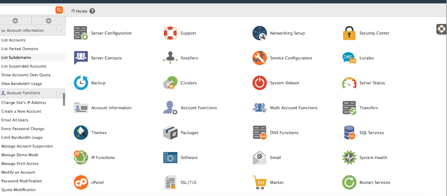447x196 pixels.
Task: Open the Server Configuration icon
Action: [x=81, y=33]
